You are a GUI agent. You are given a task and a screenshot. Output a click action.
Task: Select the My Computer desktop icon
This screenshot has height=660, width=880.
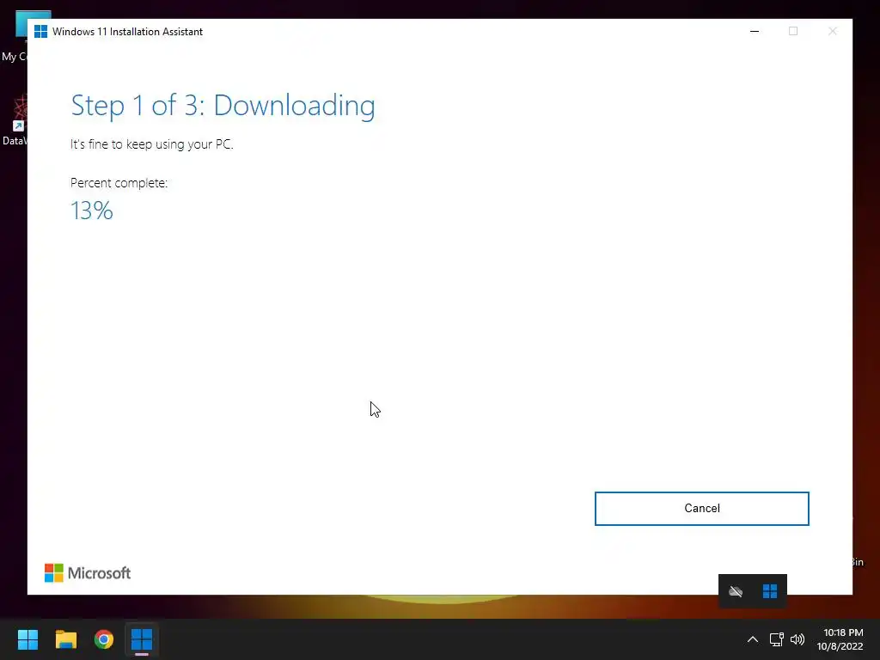14,36
